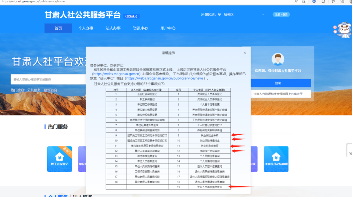Image resolution: width=352 pixels, height=197 pixels.
Task: Open the publicservice/news hyperlink in dialog
Action: pyautogui.click(x=165, y=78)
